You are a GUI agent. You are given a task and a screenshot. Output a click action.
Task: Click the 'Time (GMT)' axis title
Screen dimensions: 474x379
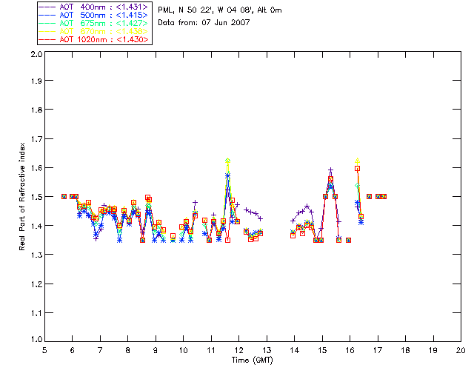253,360
